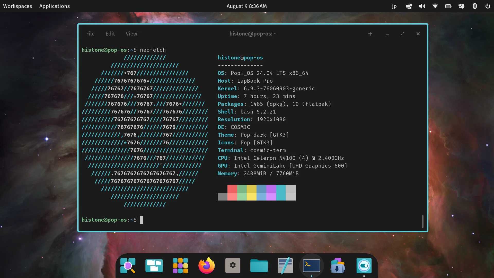Open the battery status panel icon
494x278 pixels.
click(448, 6)
